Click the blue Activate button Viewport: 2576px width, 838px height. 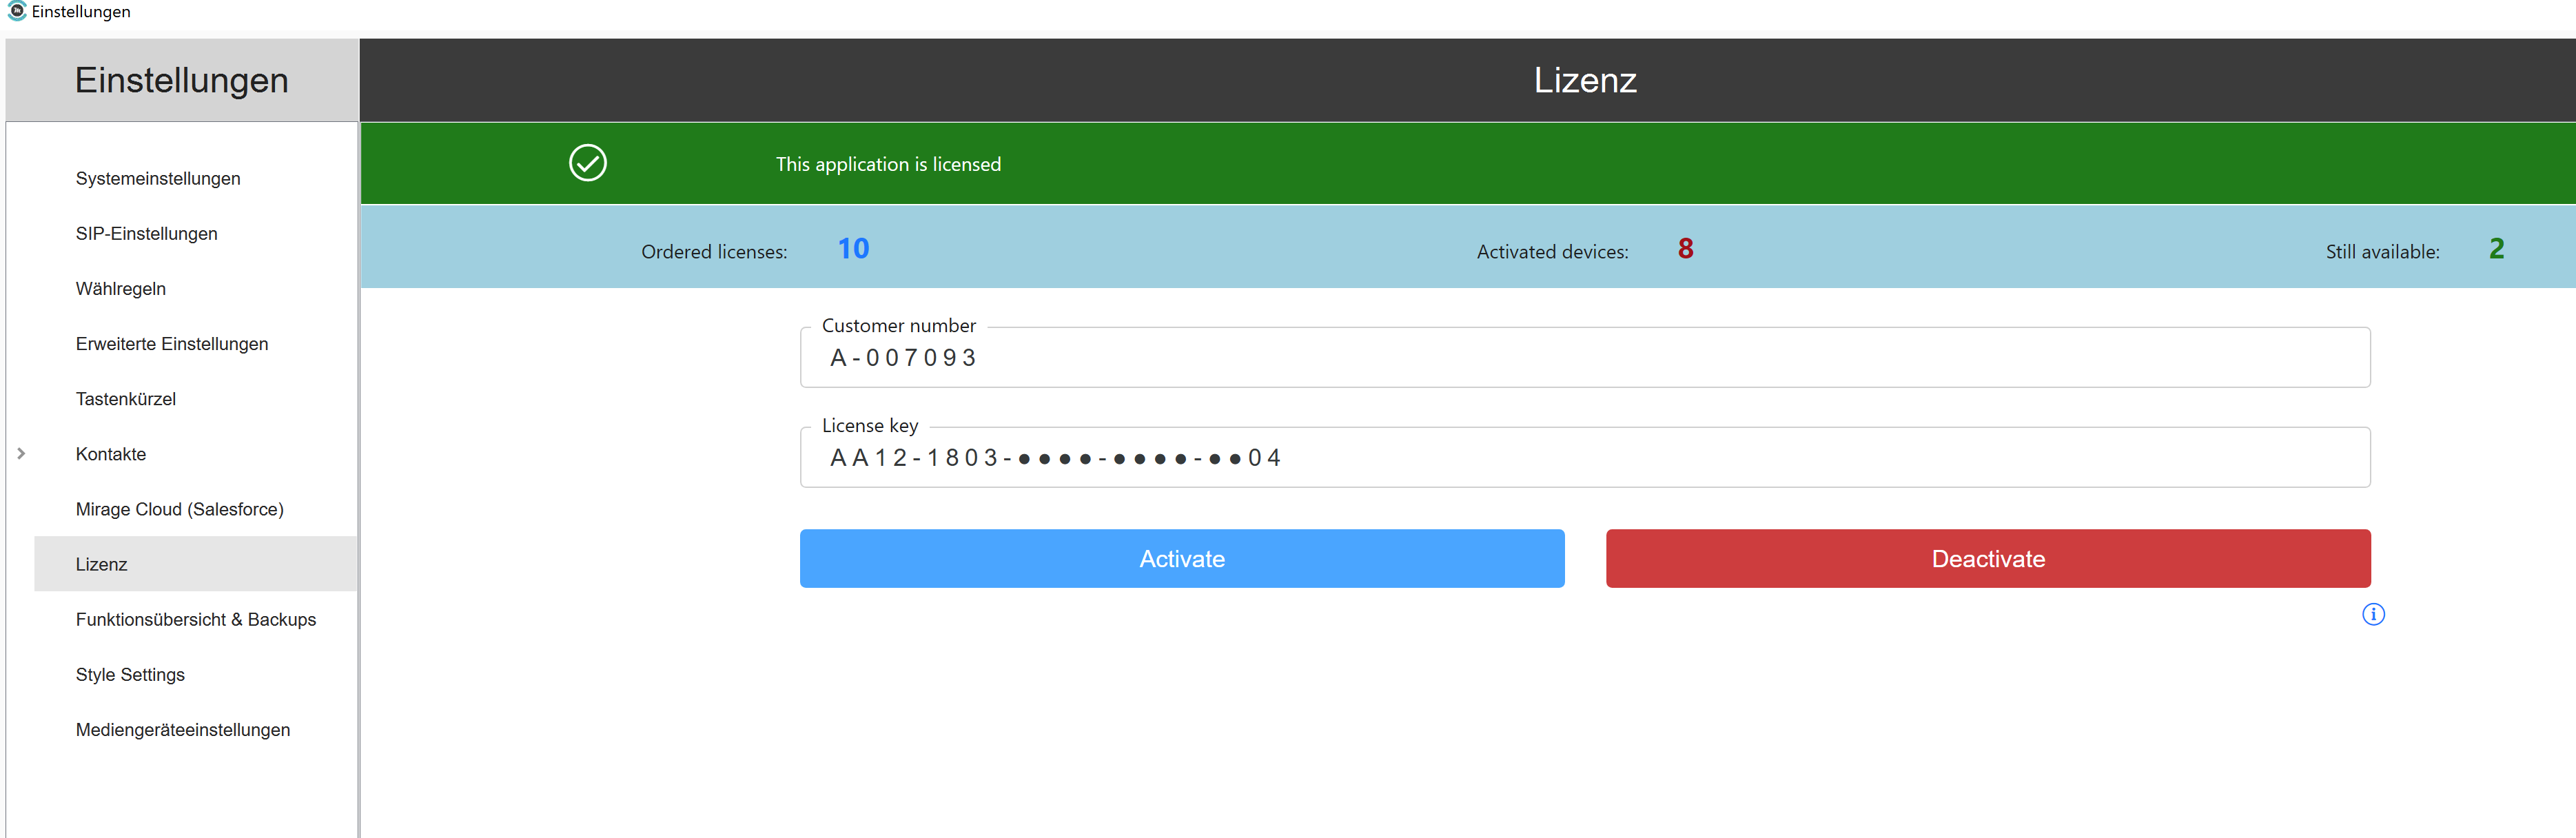coord(1182,559)
